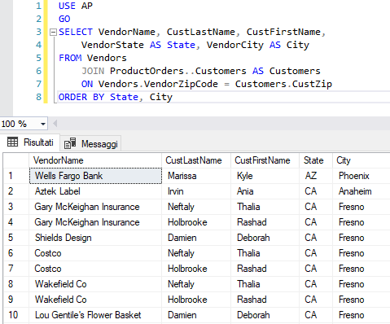The image size is (390, 324).
Task: Select the Shields Design cell
Action: 95,238
